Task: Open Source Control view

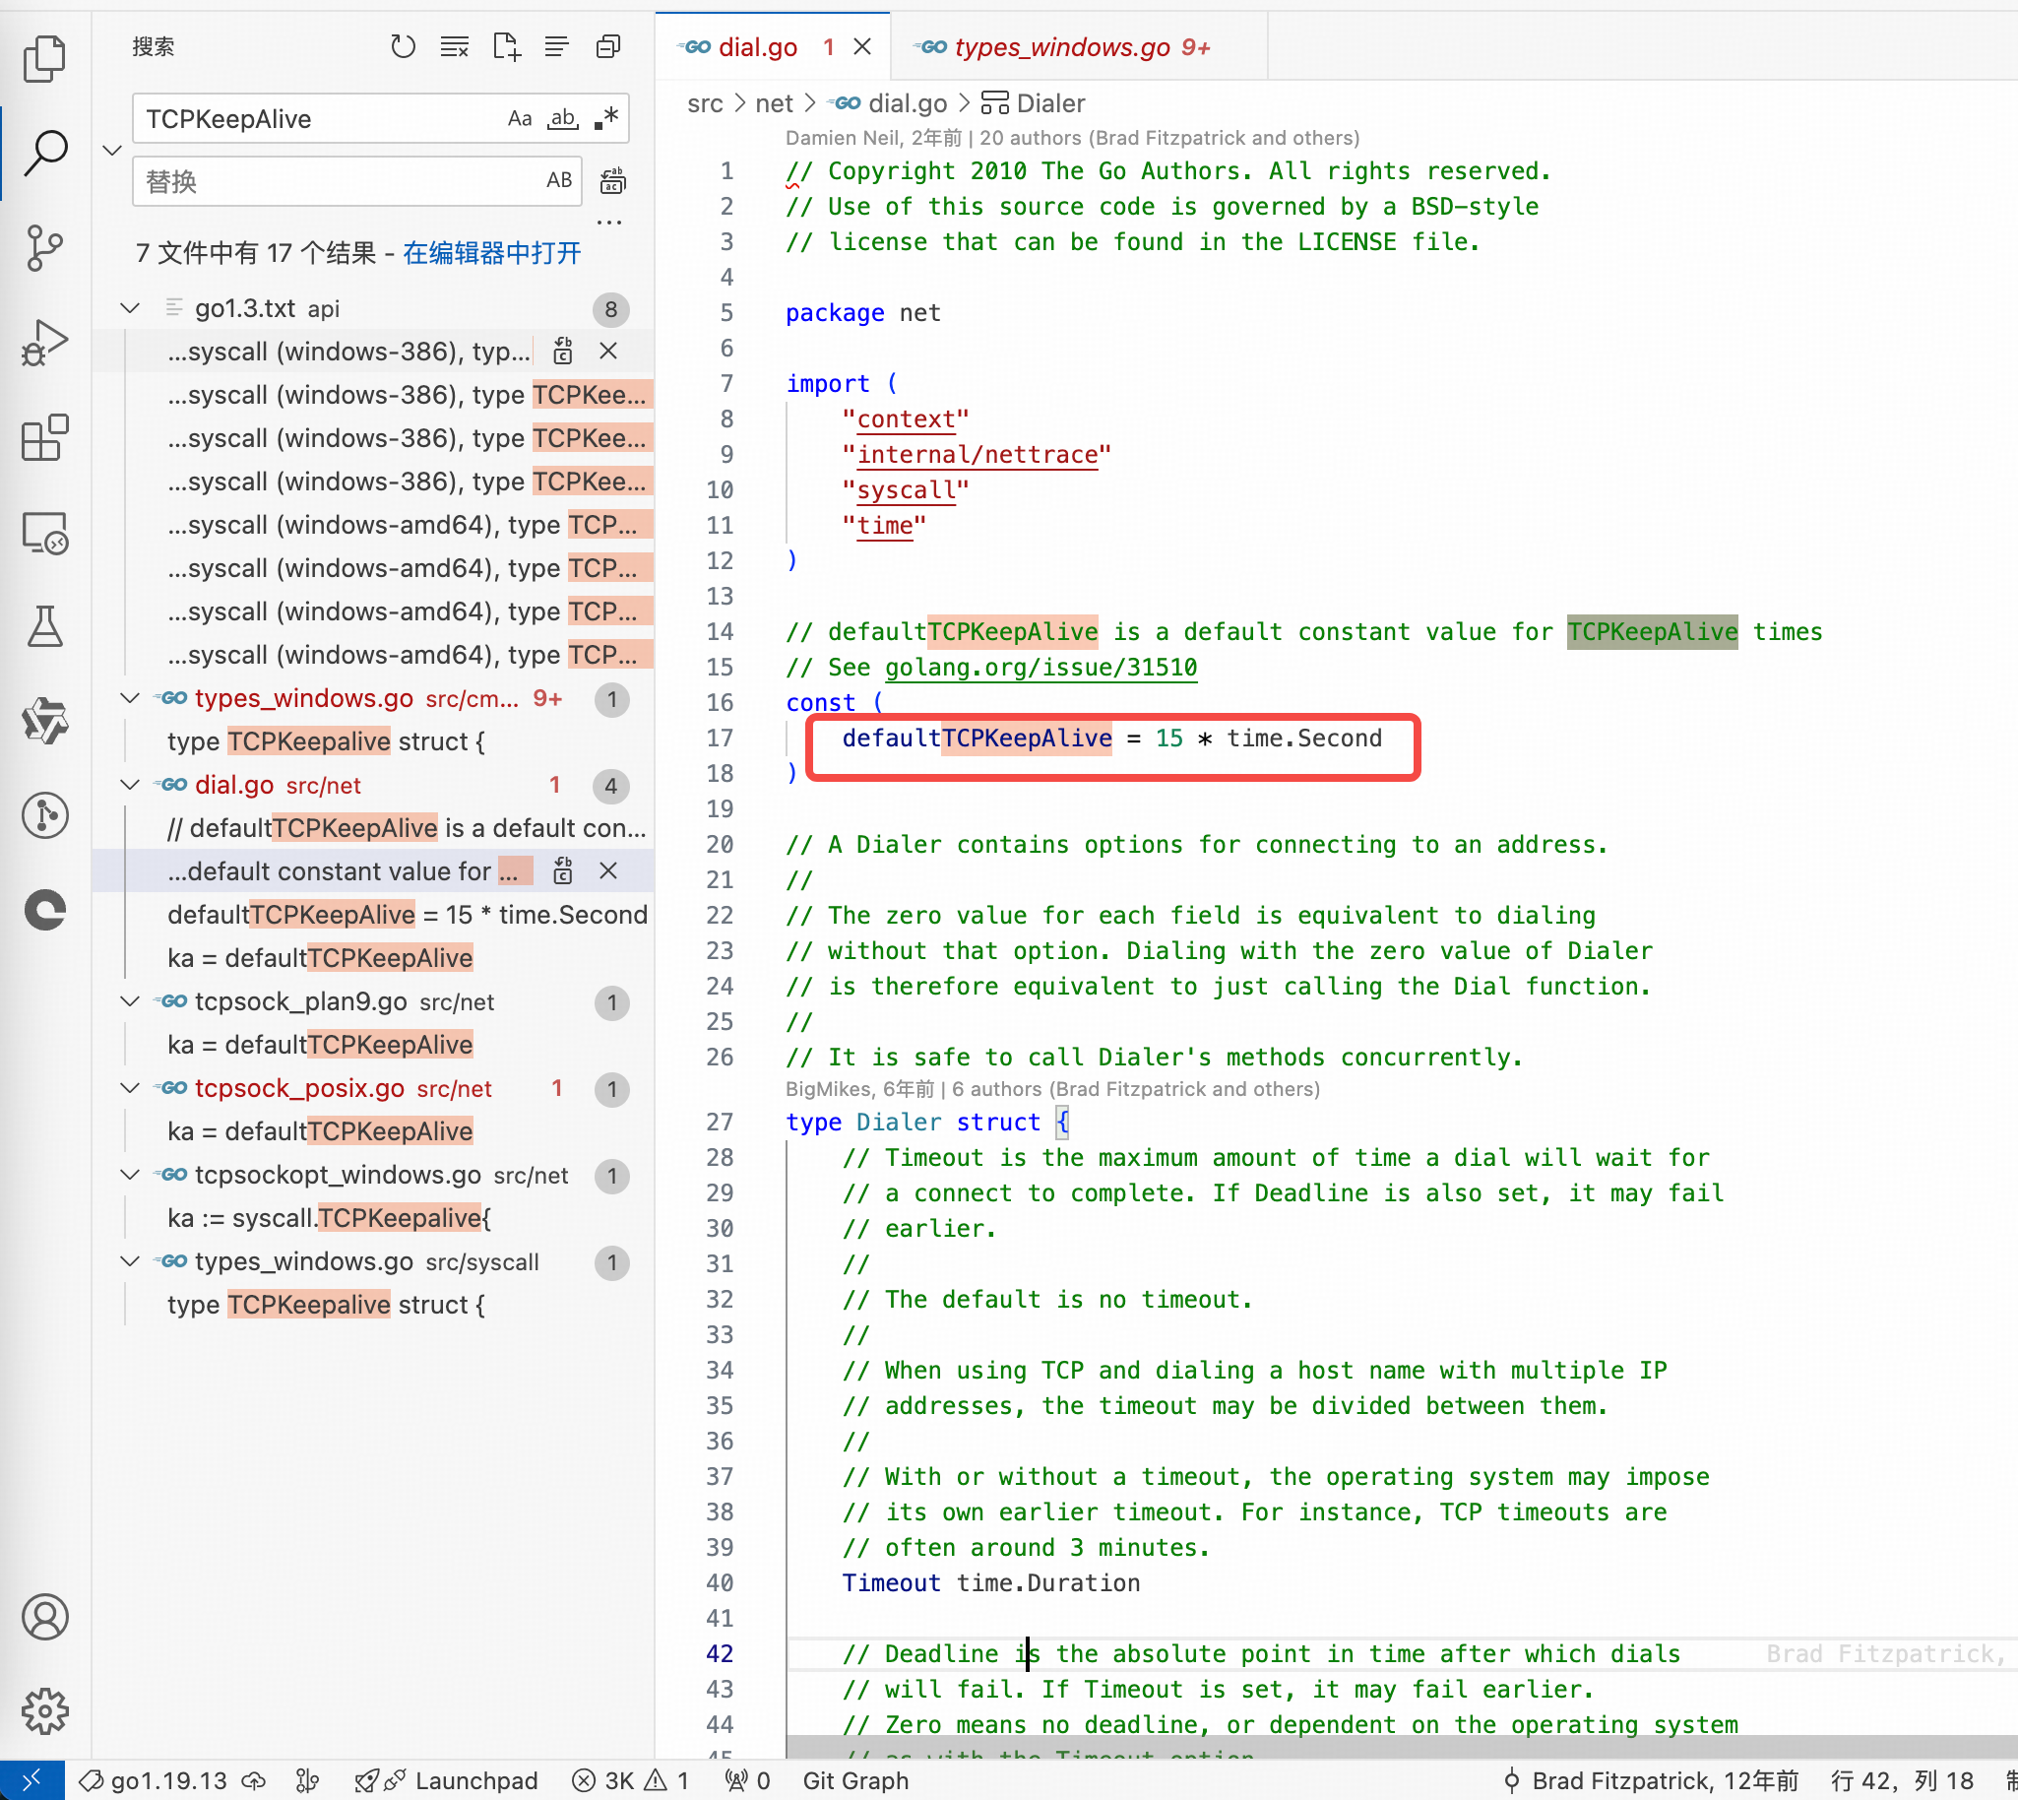Action: (x=44, y=248)
